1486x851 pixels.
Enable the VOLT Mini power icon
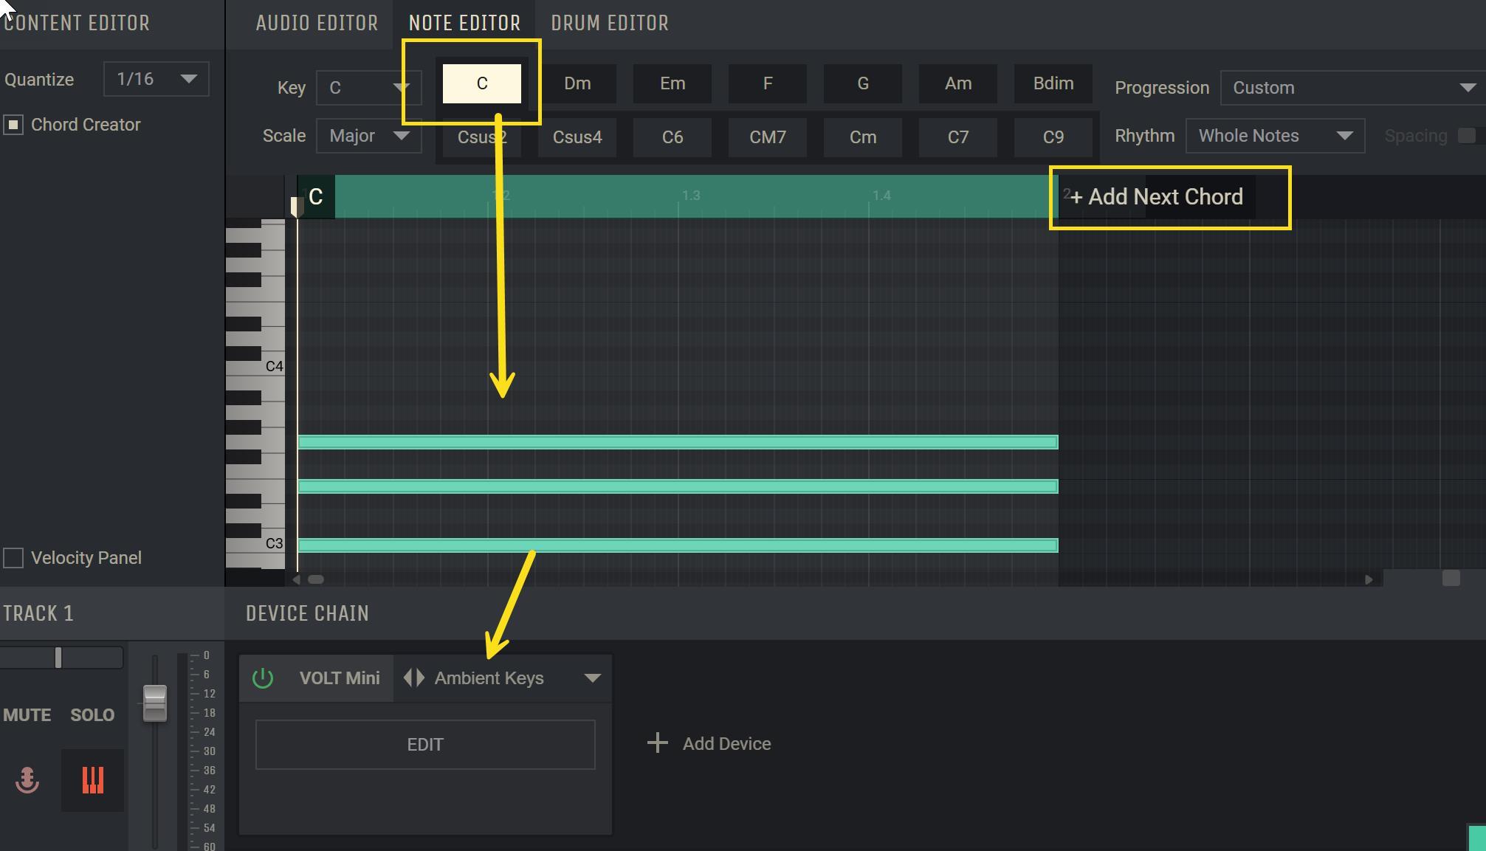coord(264,678)
